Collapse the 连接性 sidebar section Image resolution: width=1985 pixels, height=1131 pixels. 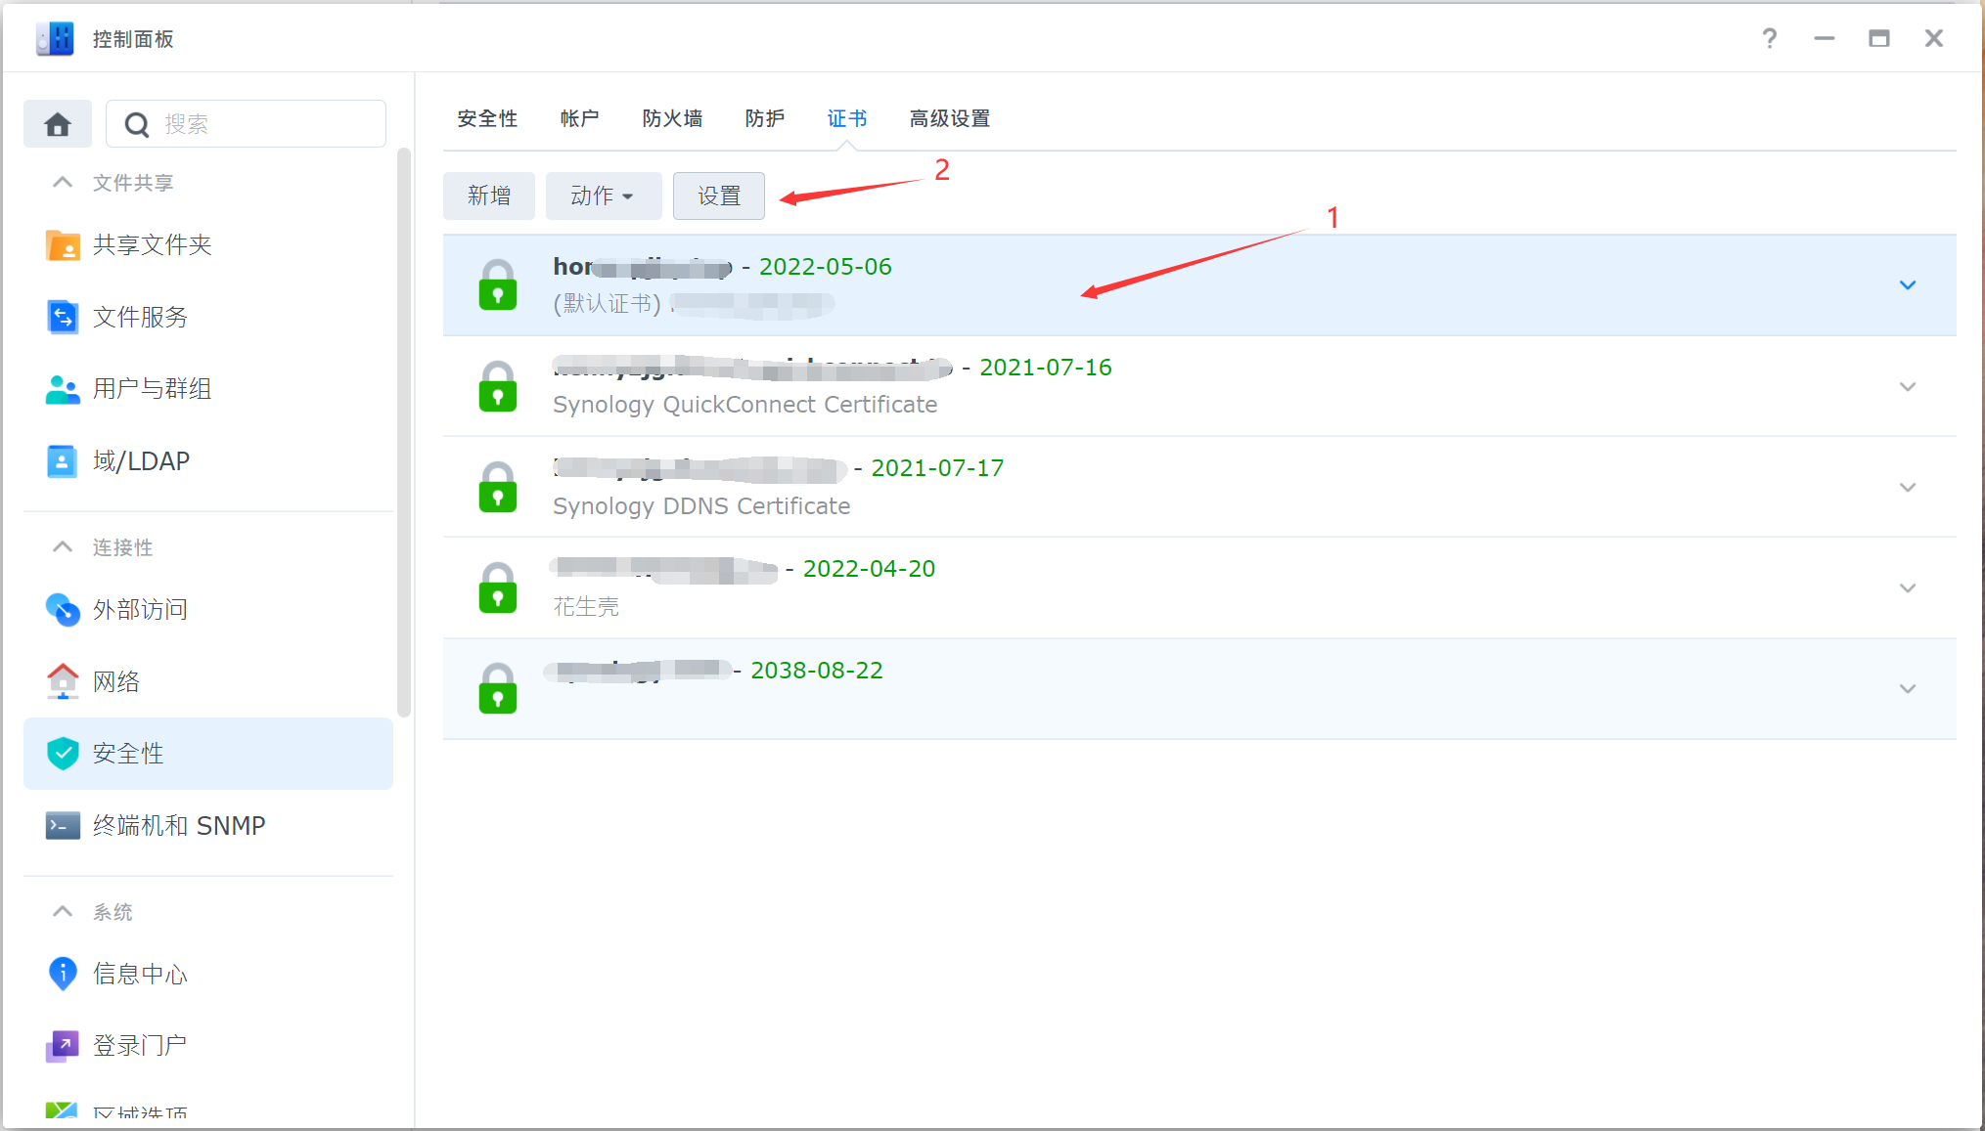pyautogui.click(x=63, y=546)
